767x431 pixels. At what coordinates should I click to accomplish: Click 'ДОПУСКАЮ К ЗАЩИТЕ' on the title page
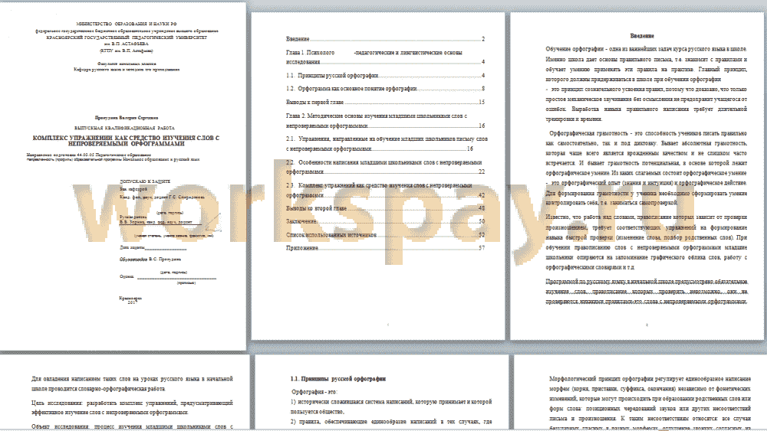tap(145, 181)
